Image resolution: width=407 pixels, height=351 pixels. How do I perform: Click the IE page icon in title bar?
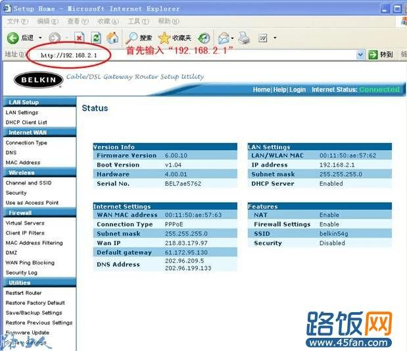pos(7,9)
